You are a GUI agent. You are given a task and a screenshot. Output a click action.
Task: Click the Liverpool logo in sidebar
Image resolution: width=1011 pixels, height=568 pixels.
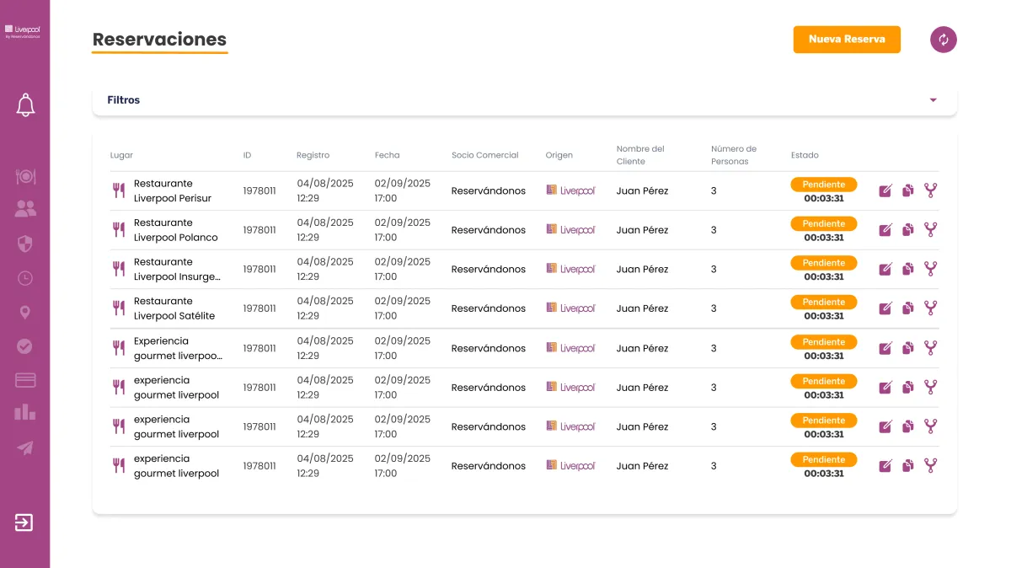pyautogui.click(x=23, y=31)
